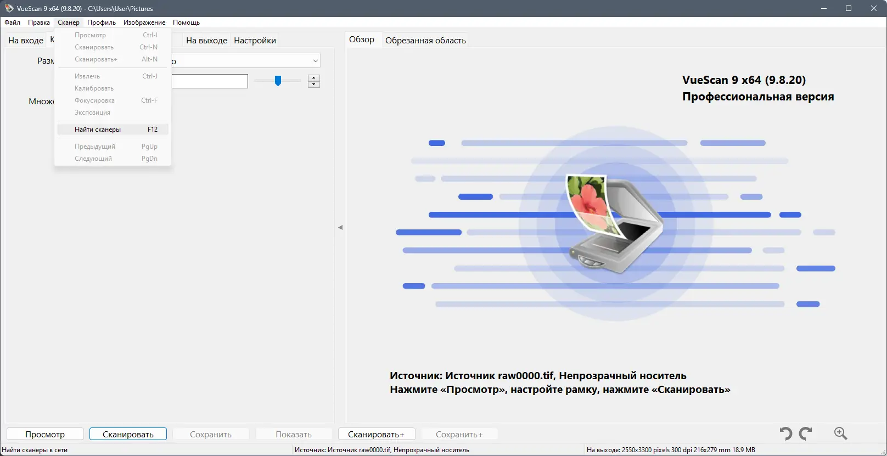Viewport: 887px width, 456px height.
Task: Click the Нажмите «Просмотр» instruction text
Action: coord(560,390)
